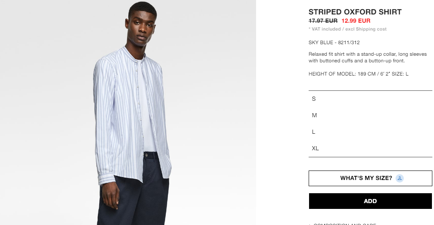Open the What's My Size guide

coord(370,178)
